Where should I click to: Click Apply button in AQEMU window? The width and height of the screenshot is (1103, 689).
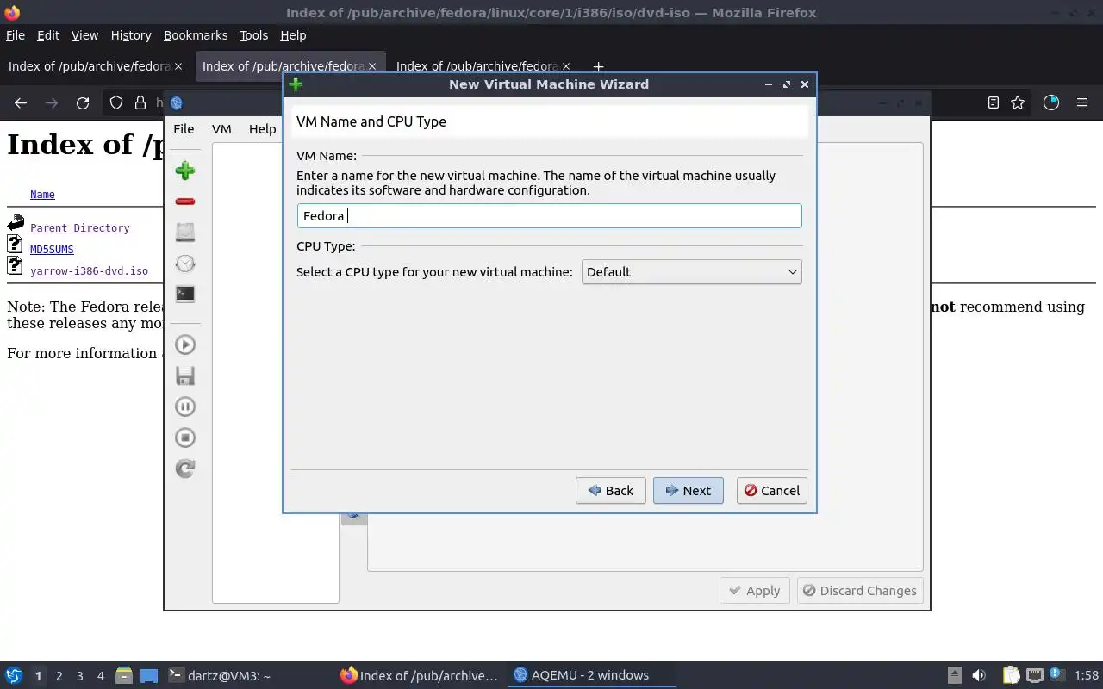[755, 591]
